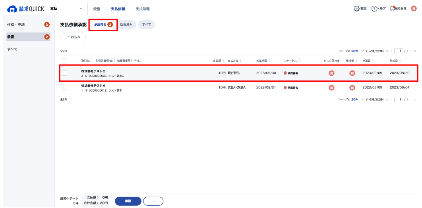Sort by the 作成者 column
The height and width of the screenshot is (208, 422).
[x=352, y=61]
